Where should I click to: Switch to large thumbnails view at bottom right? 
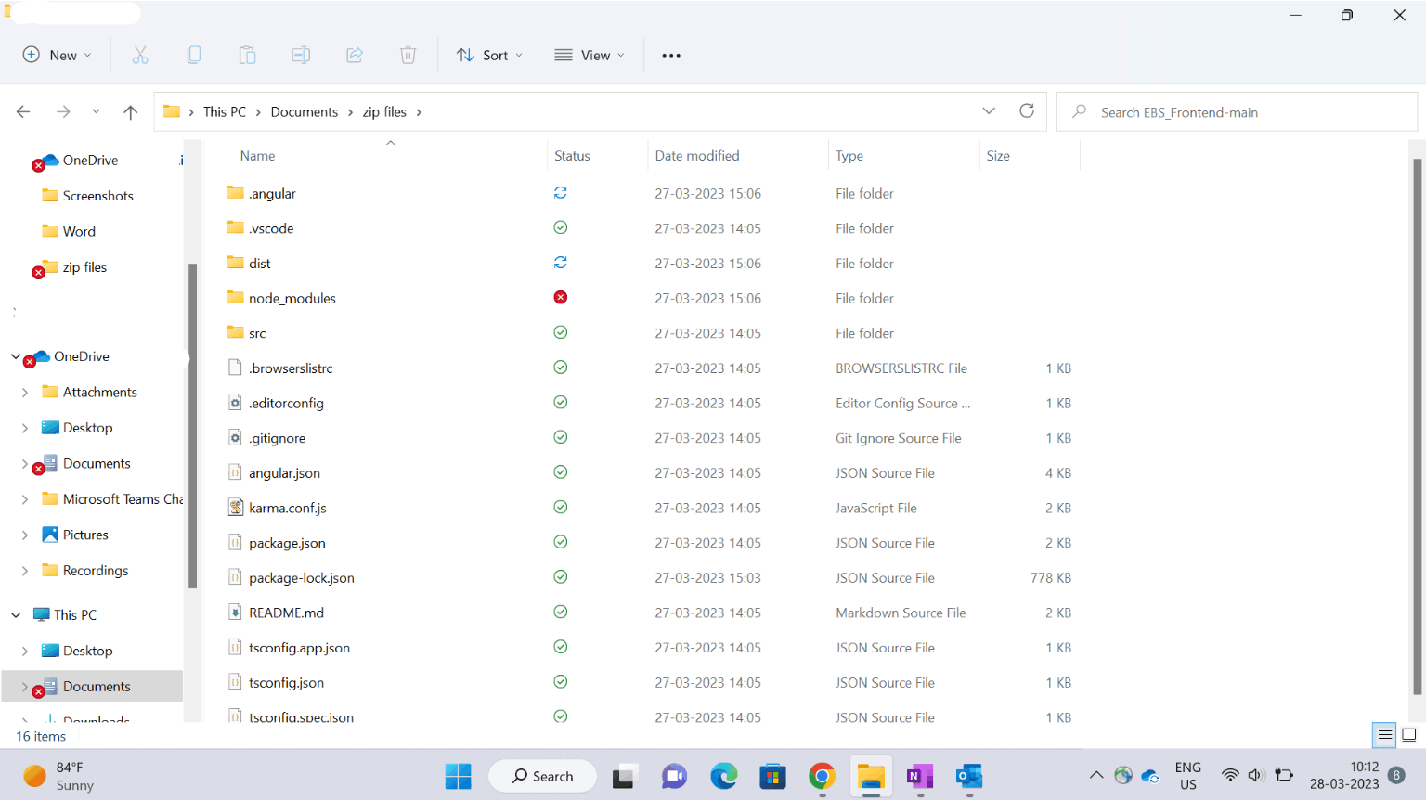pyautogui.click(x=1409, y=735)
